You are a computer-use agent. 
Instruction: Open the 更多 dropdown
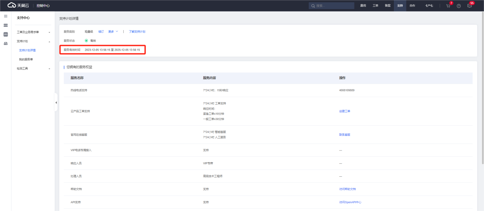tap(113, 32)
